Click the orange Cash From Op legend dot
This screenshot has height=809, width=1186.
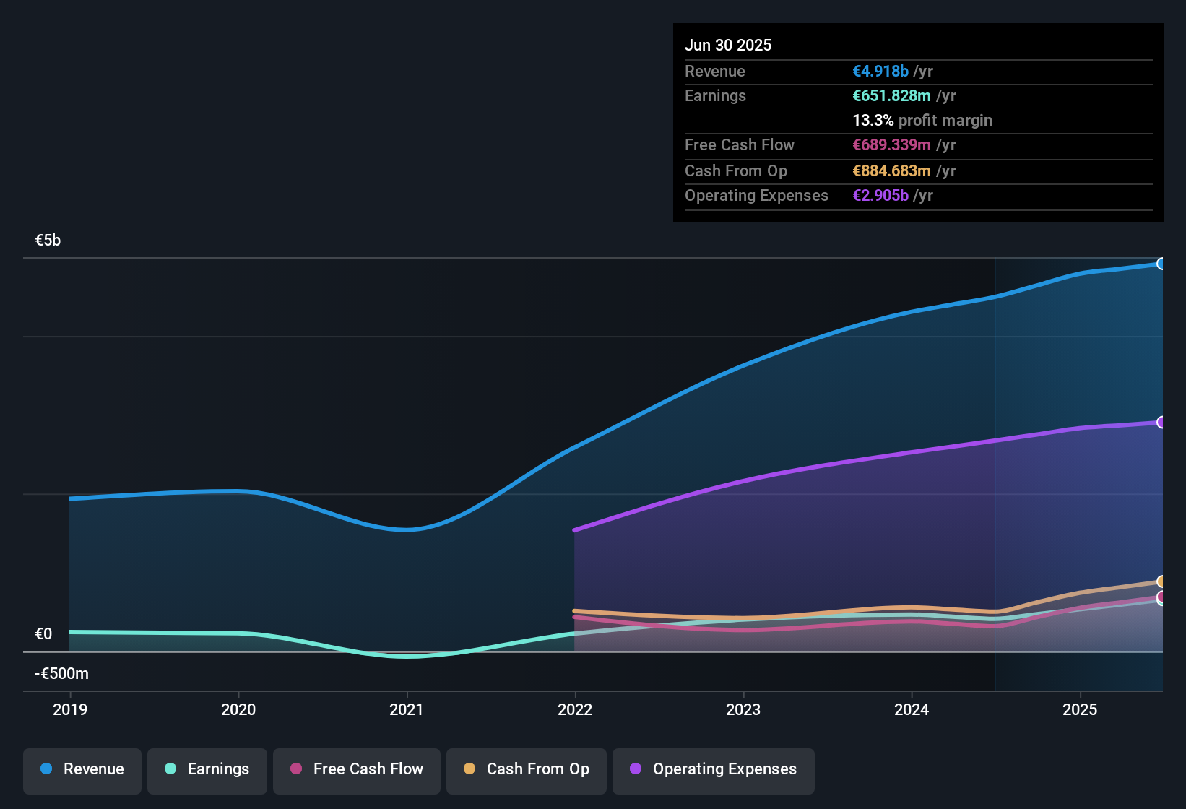[469, 770]
